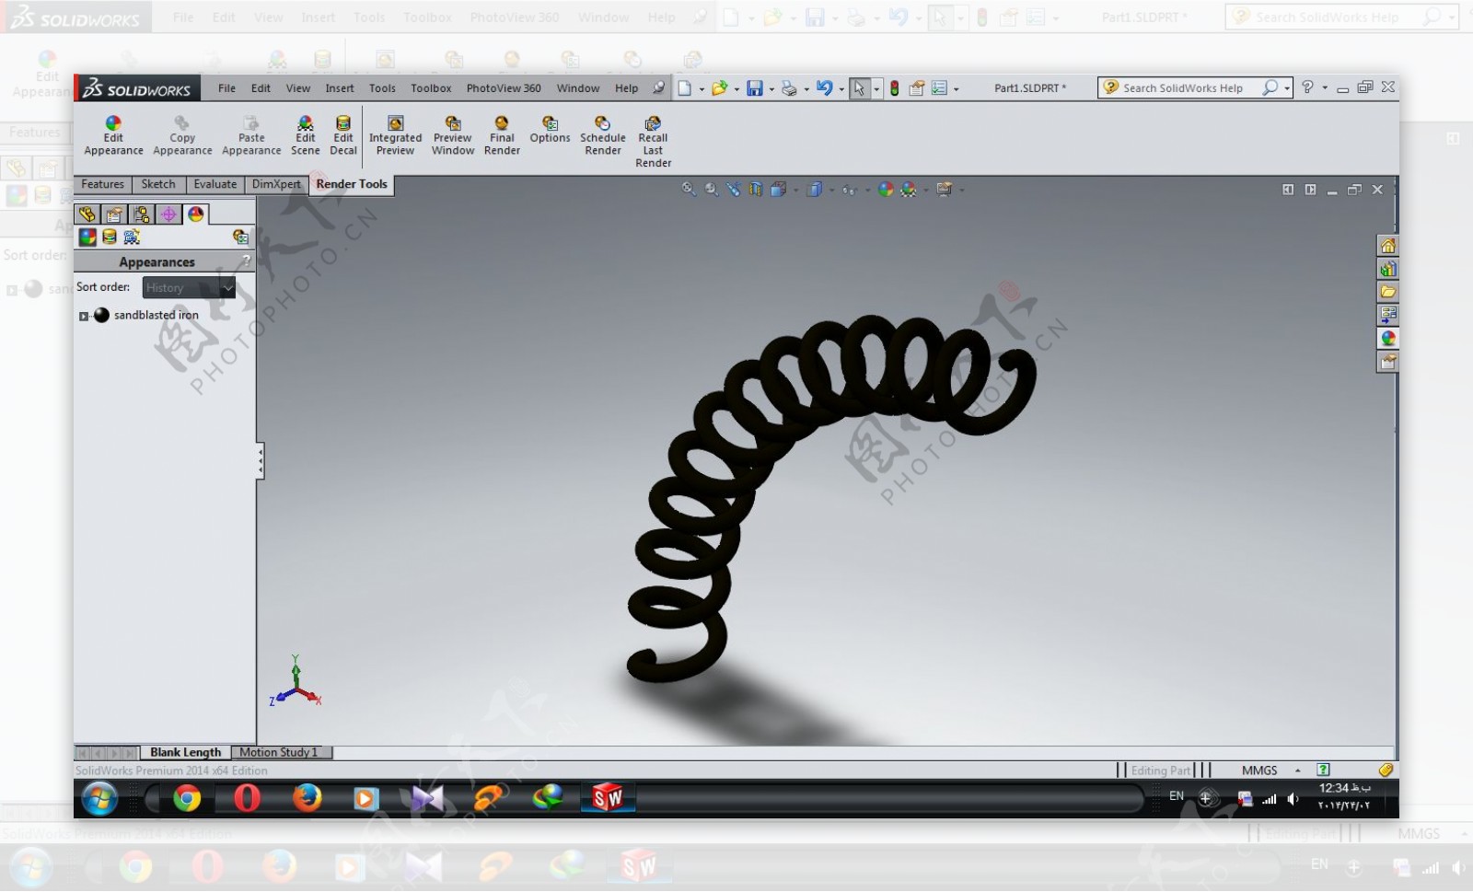Switch to the Features tab

click(102, 184)
